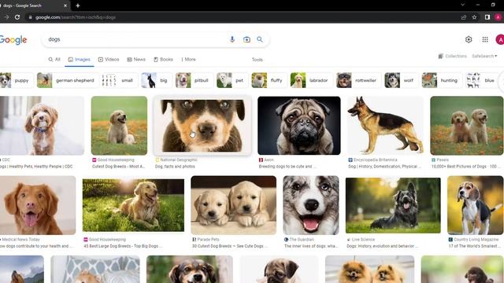This screenshot has height=283, width=504.
Task: Filter by the blue chip
Action: [x=483, y=80]
